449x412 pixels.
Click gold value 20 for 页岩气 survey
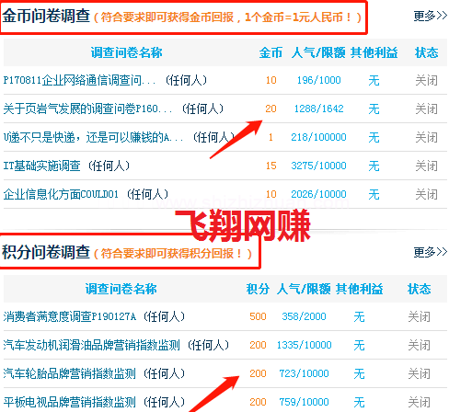(271, 109)
